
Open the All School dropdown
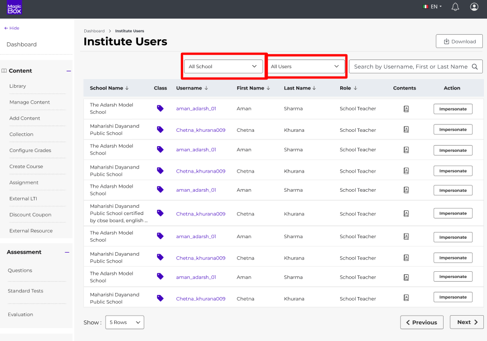pos(223,67)
